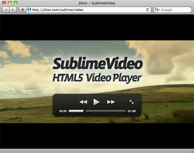This screenshot has width=194, height=153.
Task: Exit full-window mode with the shrink arrows icon
Action: [132, 102]
